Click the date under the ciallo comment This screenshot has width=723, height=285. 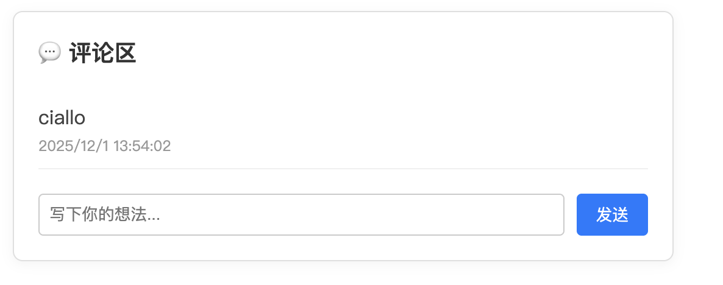[x=104, y=146]
